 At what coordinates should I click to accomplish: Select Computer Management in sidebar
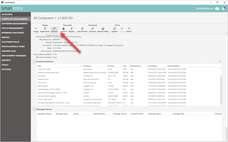[x=15, y=19]
